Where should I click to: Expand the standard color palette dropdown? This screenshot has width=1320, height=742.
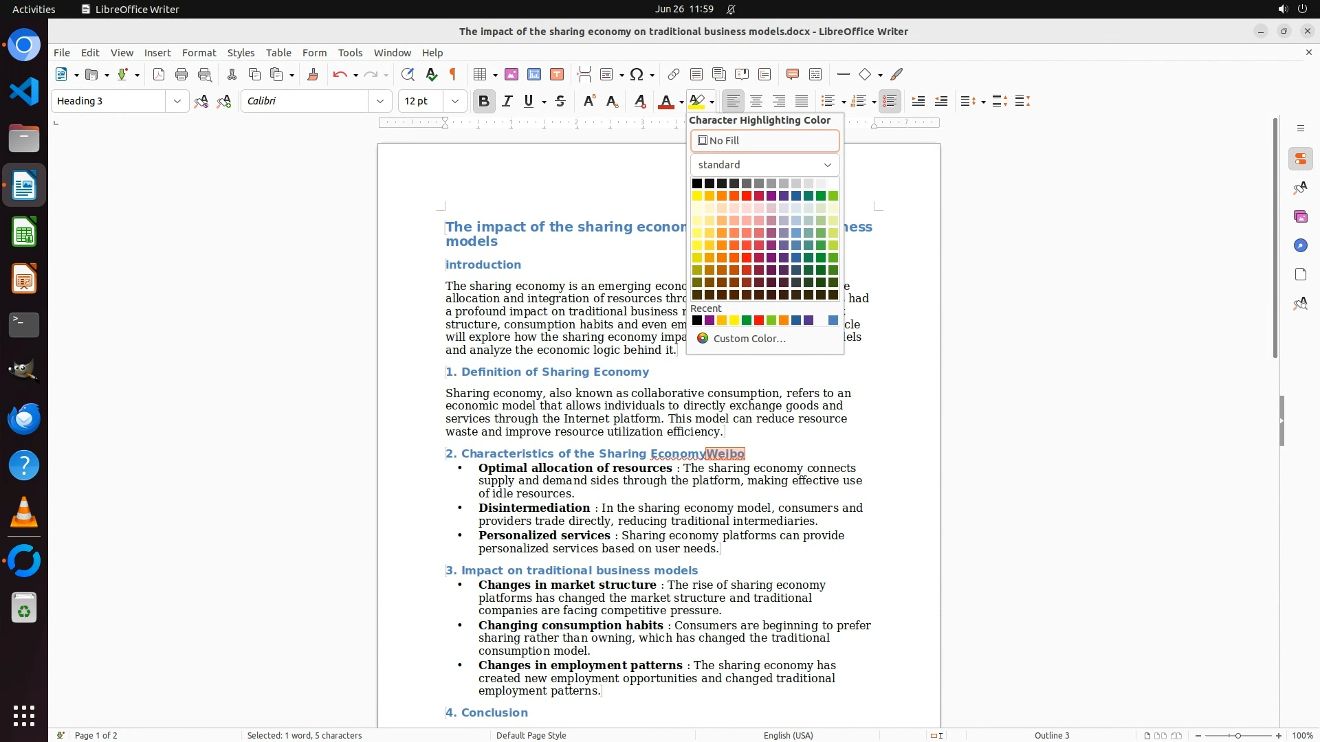tap(764, 165)
